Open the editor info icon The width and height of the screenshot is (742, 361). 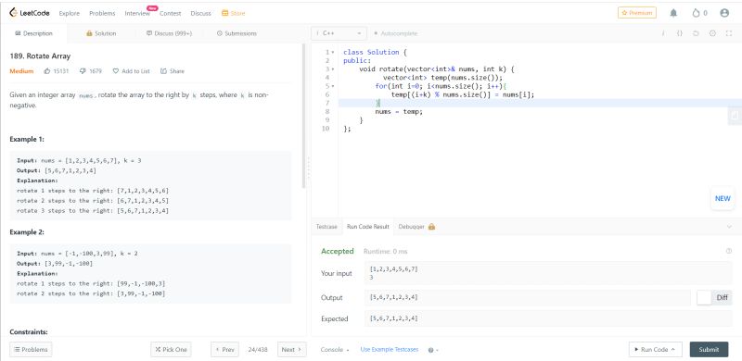tap(662, 33)
